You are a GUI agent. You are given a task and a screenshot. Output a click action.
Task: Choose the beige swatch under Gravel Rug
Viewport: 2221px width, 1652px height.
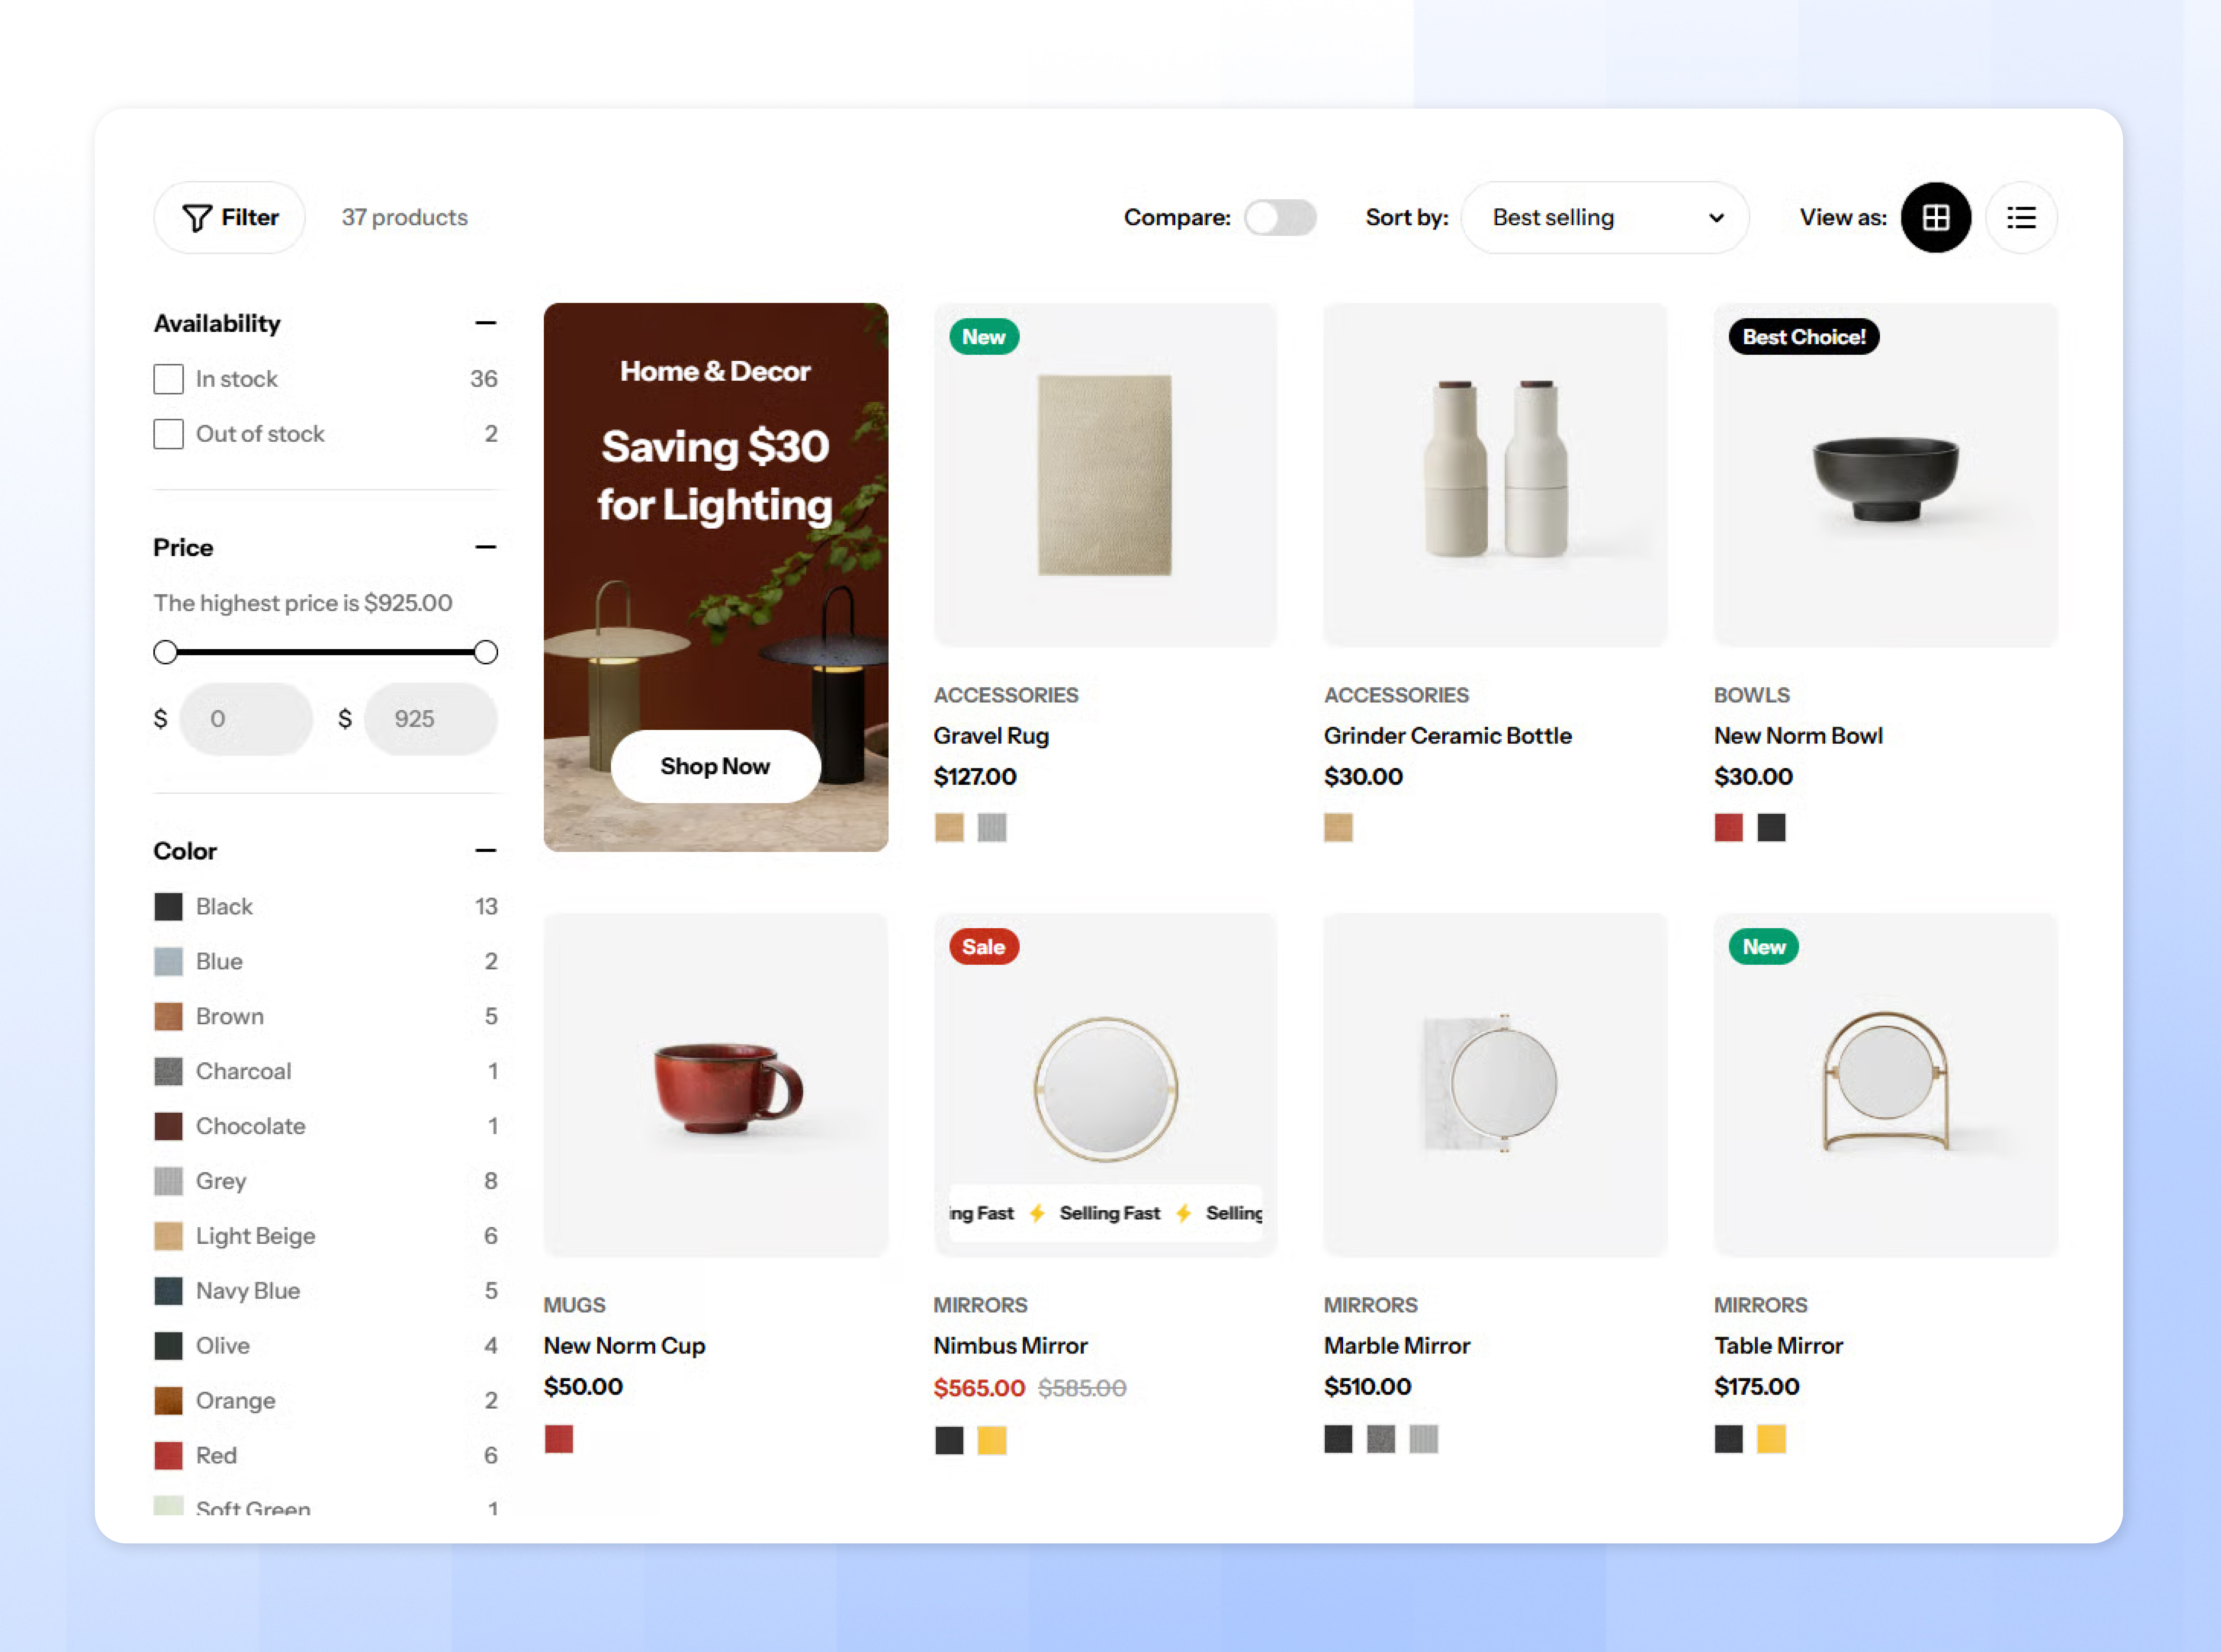tap(949, 828)
